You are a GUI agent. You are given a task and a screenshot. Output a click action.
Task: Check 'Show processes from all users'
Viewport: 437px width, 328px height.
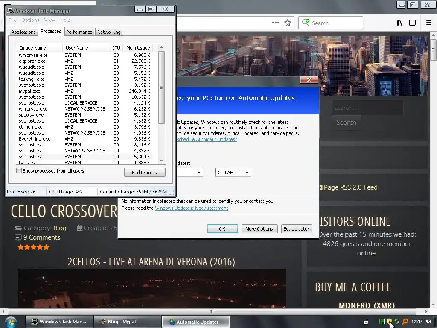19,171
